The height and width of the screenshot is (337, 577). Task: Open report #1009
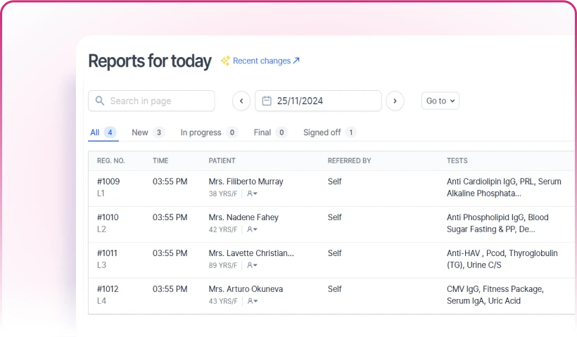[108, 182]
